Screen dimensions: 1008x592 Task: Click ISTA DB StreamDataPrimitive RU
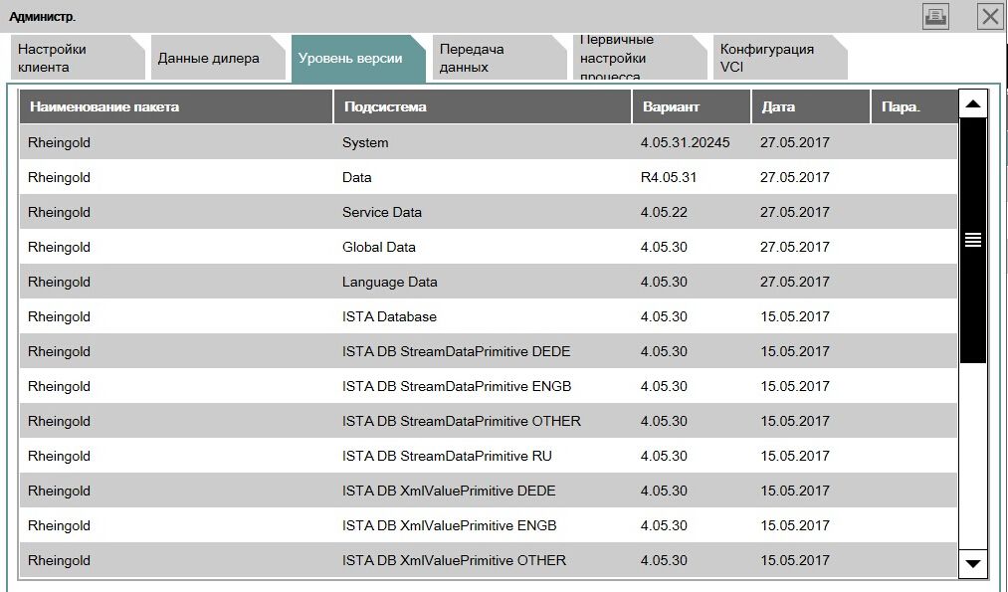point(447,456)
